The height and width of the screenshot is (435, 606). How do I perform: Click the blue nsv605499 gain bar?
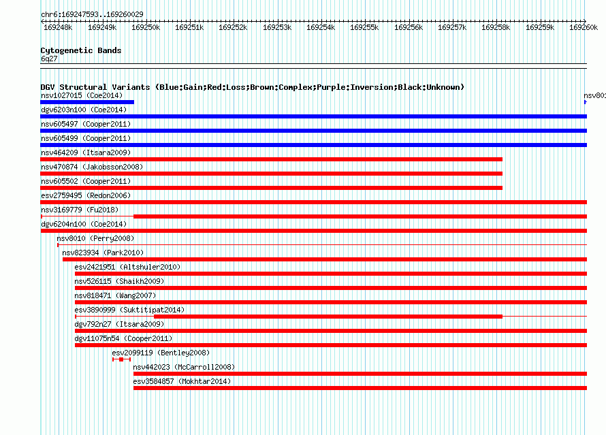(313, 145)
